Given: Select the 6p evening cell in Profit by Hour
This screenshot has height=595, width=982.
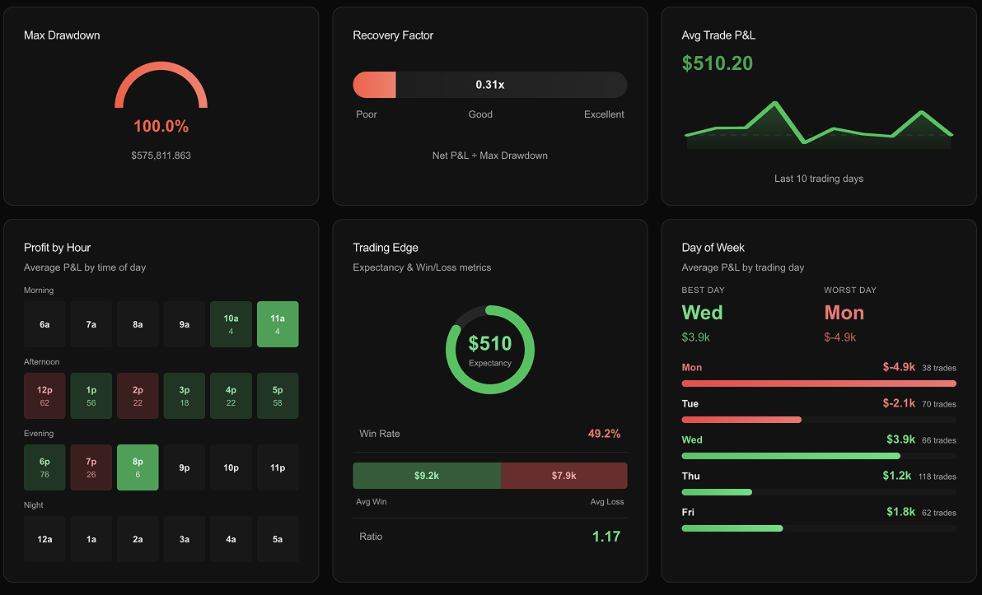Looking at the screenshot, I should click(44, 467).
